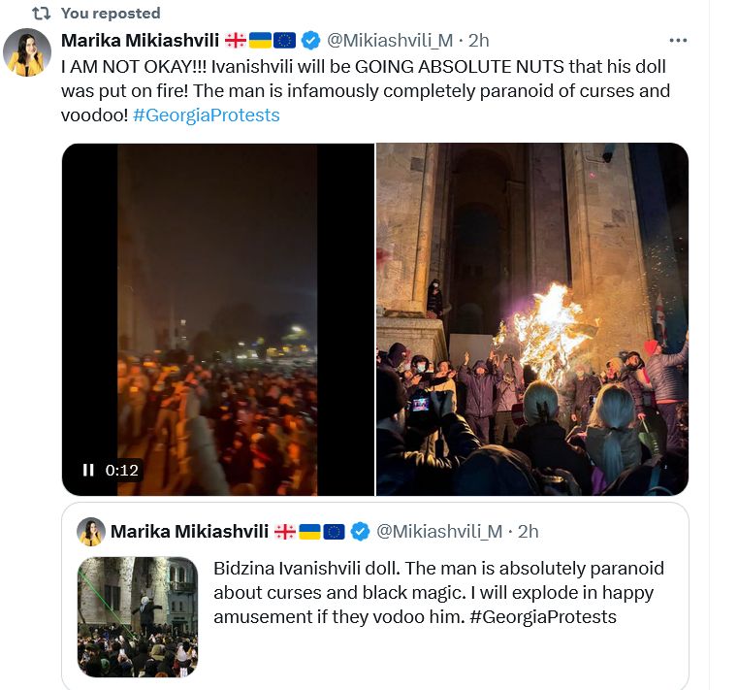Click the author name in the main tweet

coord(140,40)
